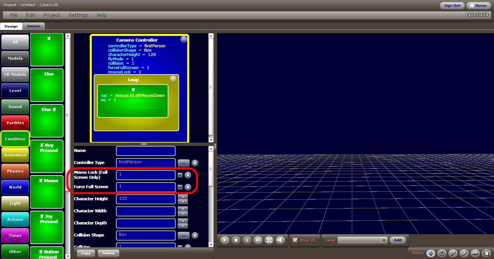
Task: Switch the viewport to full screen
Action: (269, 240)
